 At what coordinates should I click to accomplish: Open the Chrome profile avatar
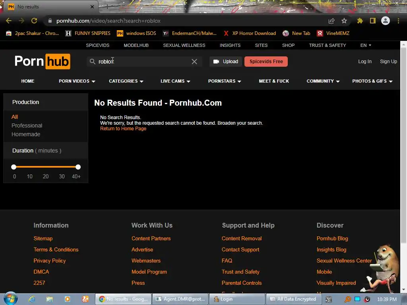tap(386, 21)
